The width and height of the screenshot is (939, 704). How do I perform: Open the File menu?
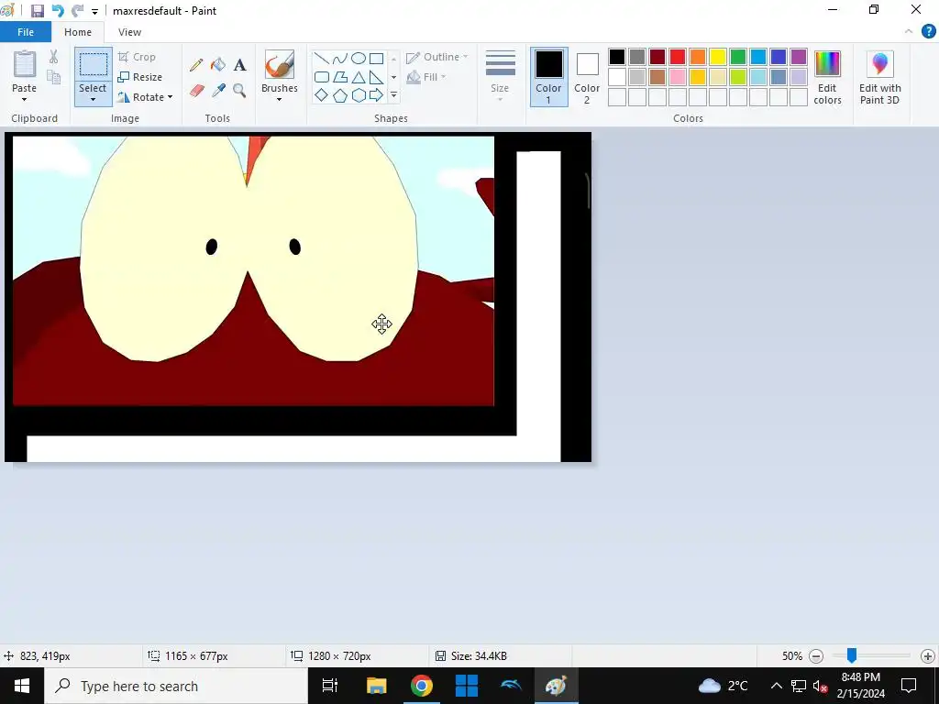point(26,32)
